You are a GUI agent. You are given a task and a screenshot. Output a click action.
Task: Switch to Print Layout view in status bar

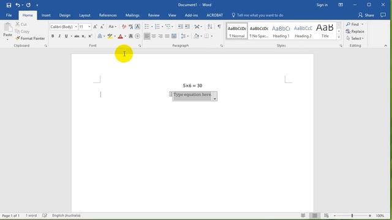pos(314,216)
